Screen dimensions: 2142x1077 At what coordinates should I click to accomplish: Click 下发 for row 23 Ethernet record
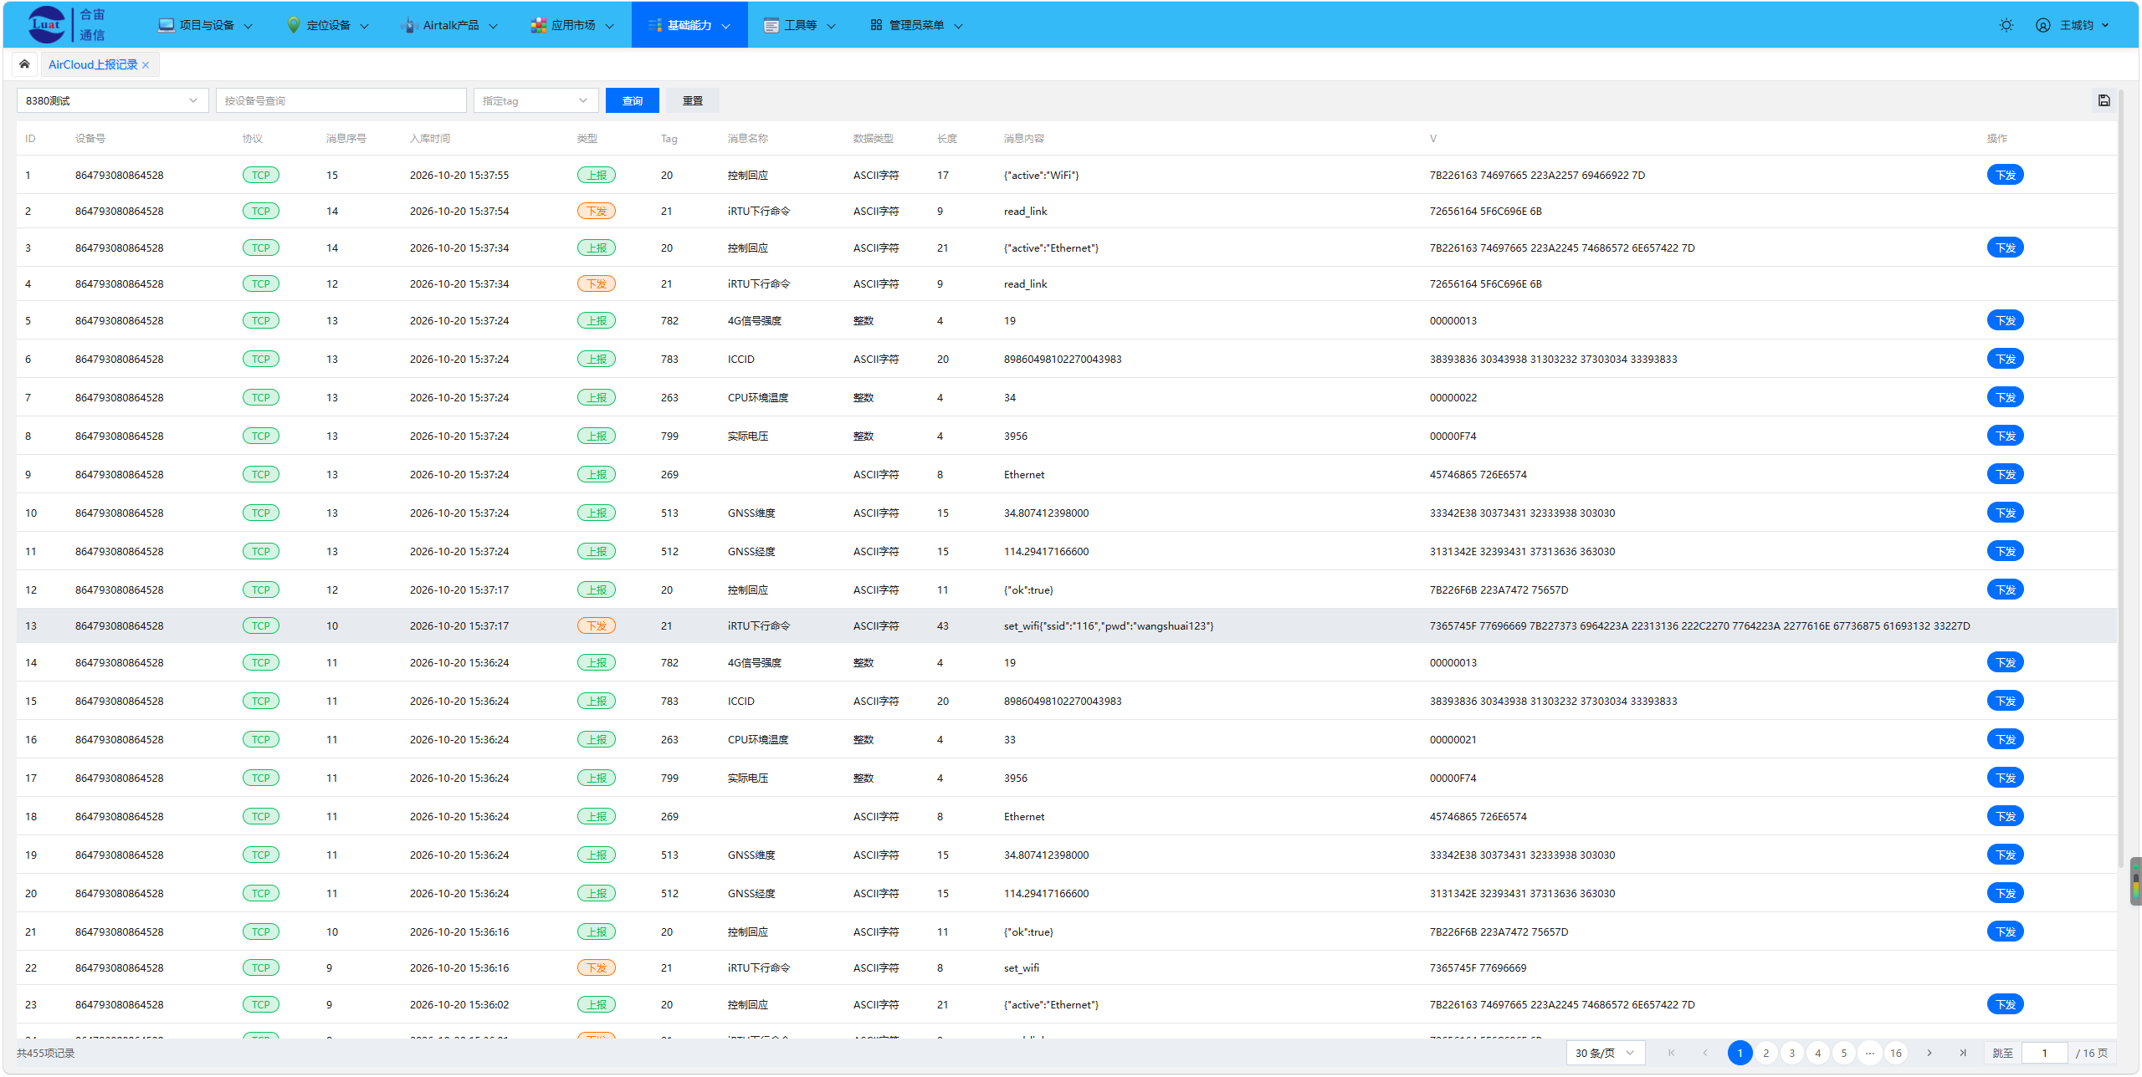click(x=2005, y=1004)
